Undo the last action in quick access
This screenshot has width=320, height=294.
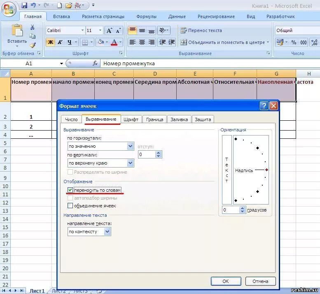(33, 5)
